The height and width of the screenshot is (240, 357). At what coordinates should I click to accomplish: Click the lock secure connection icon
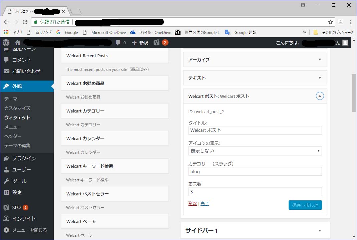click(x=36, y=22)
